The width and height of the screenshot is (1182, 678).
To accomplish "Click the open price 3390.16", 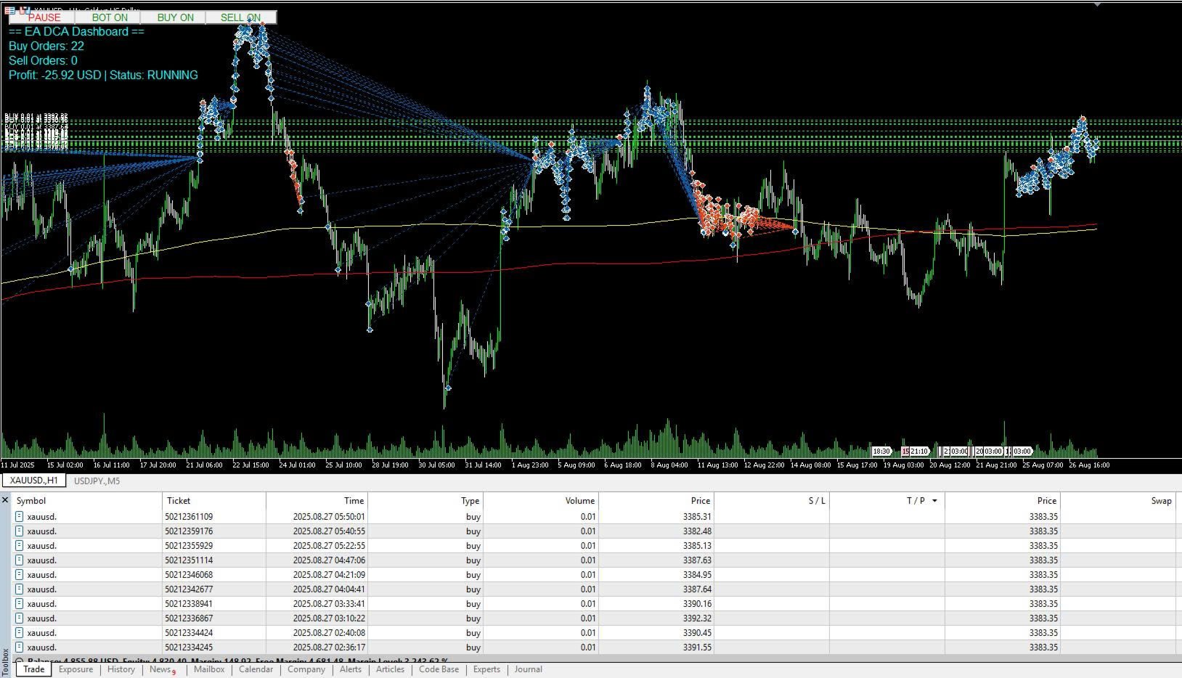I will click(697, 604).
